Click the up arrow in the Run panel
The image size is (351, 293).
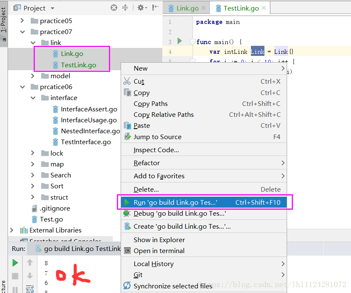pyautogui.click(x=29, y=262)
